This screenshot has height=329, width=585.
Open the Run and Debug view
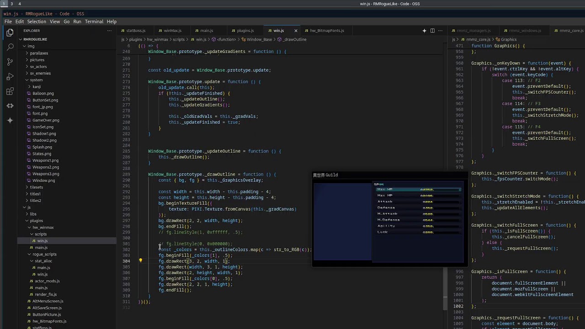coord(10,76)
